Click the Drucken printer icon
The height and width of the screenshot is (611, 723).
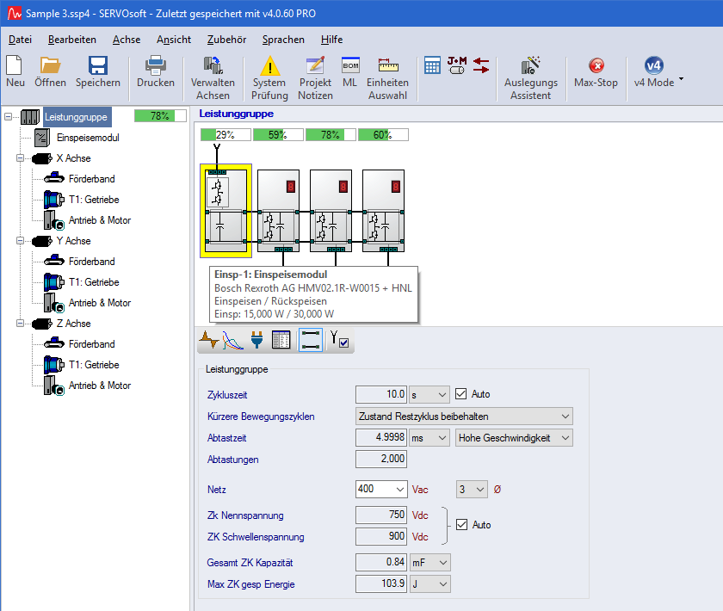tap(156, 66)
